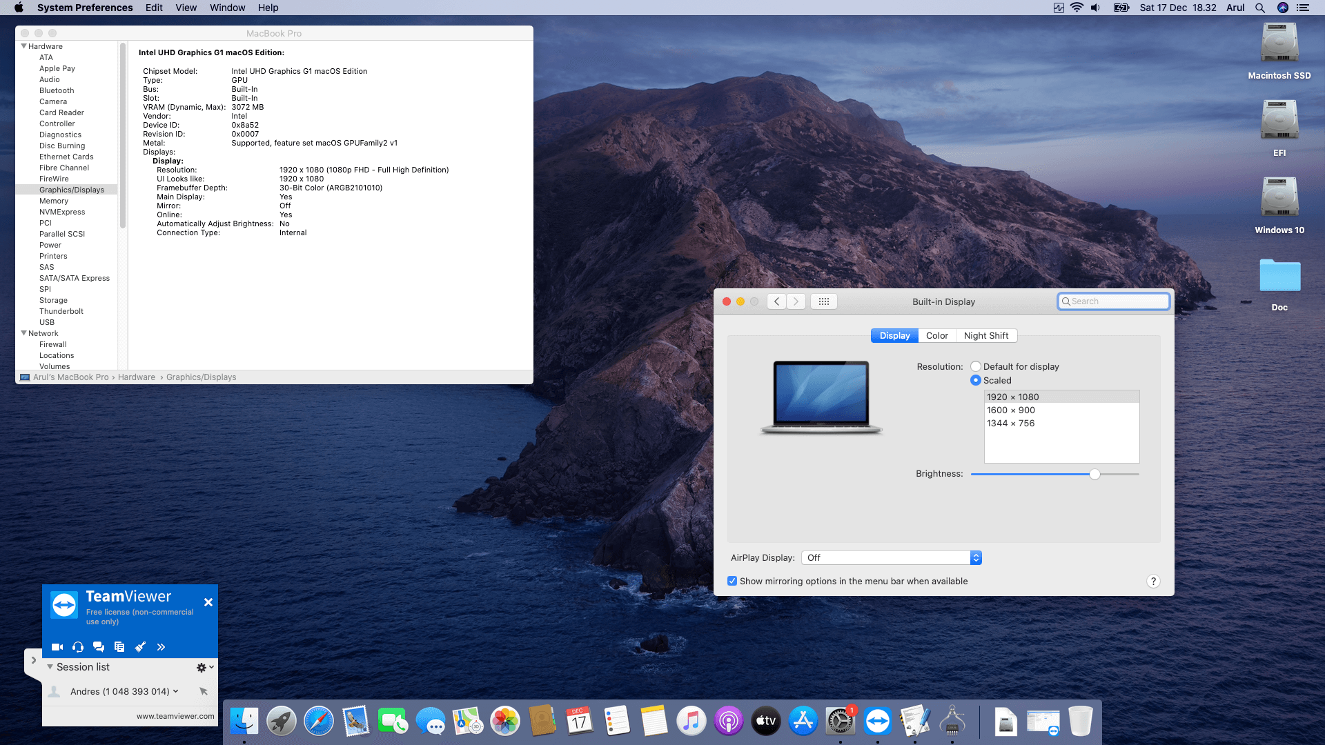Collapse the Hardware tree section
This screenshot has width=1325, height=745.
pyautogui.click(x=23, y=46)
